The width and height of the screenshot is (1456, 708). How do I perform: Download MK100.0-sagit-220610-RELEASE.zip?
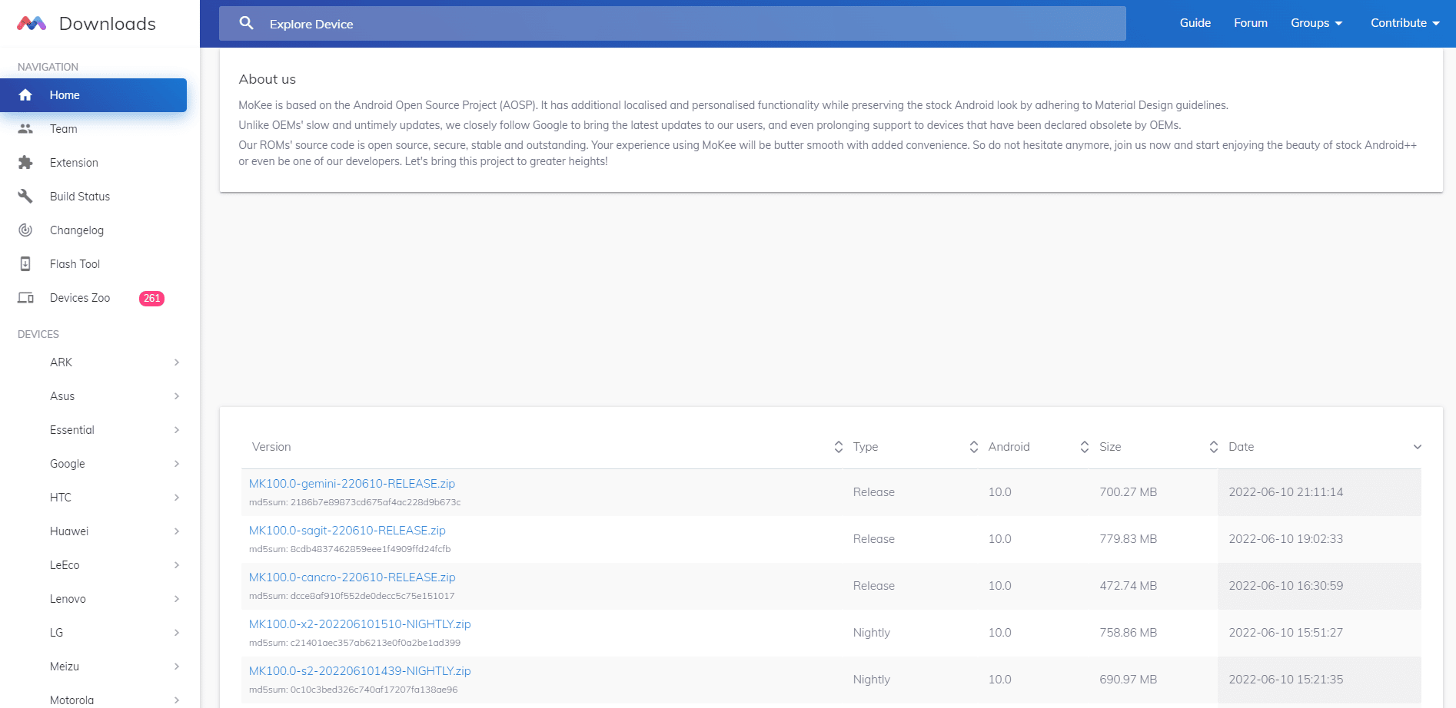(x=347, y=531)
